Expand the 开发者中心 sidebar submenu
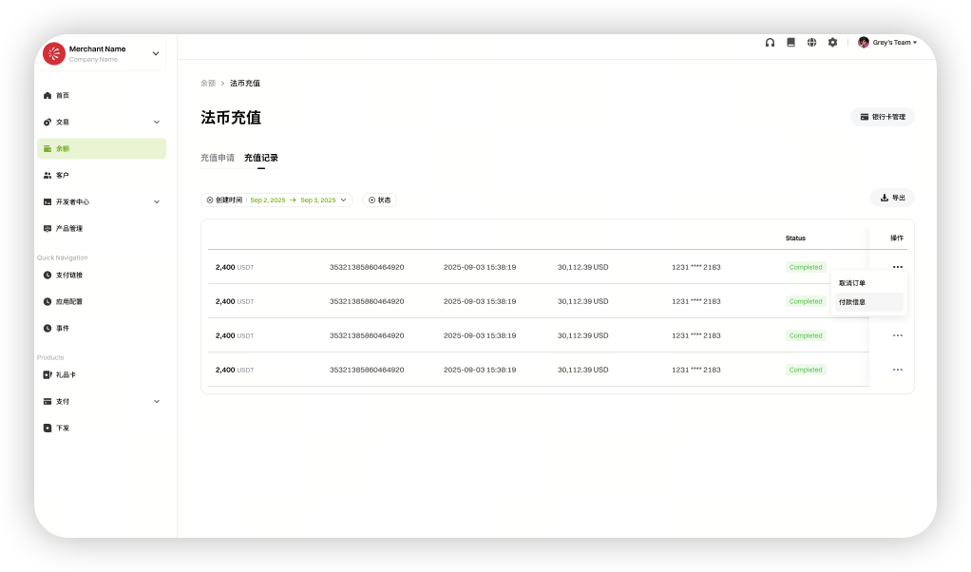This screenshot has width=971, height=572. [x=157, y=202]
